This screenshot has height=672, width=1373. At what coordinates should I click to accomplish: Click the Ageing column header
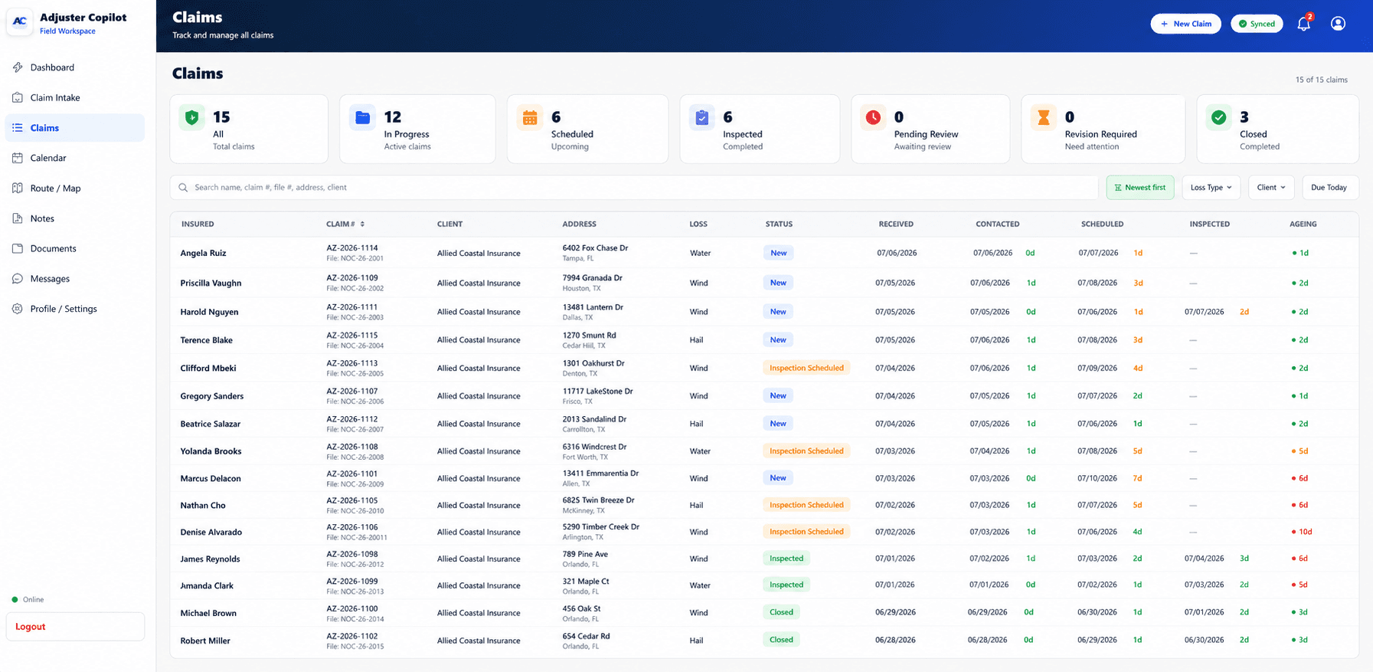(x=1303, y=225)
